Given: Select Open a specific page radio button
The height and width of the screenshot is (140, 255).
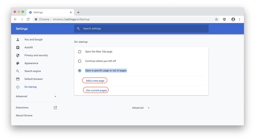Looking at the screenshot, I should (80, 71).
